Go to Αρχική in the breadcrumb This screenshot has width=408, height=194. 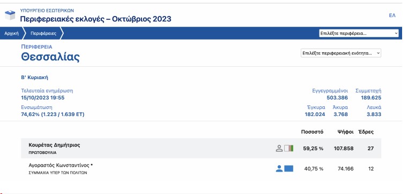(x=11, y=34)
